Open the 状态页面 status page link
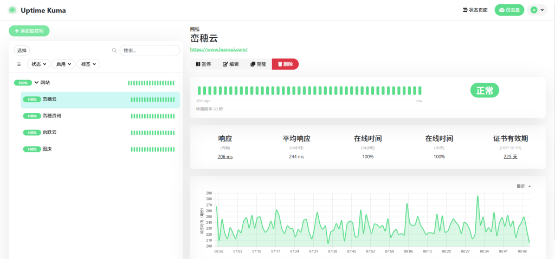The height and width of the screenshot is (259, 555). 475,10
